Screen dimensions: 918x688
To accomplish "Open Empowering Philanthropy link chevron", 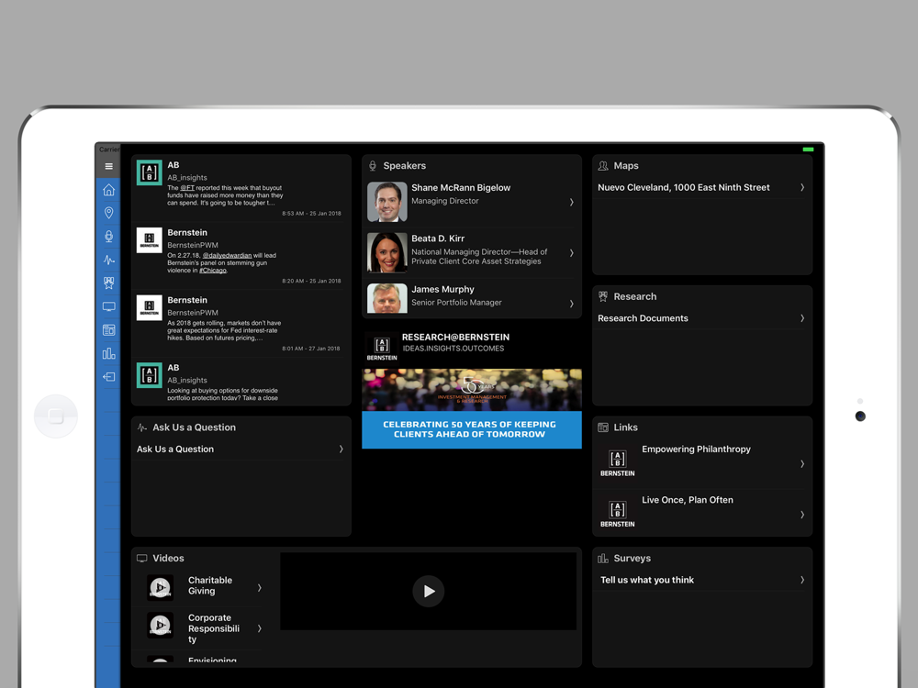I will tap(802, 464).
